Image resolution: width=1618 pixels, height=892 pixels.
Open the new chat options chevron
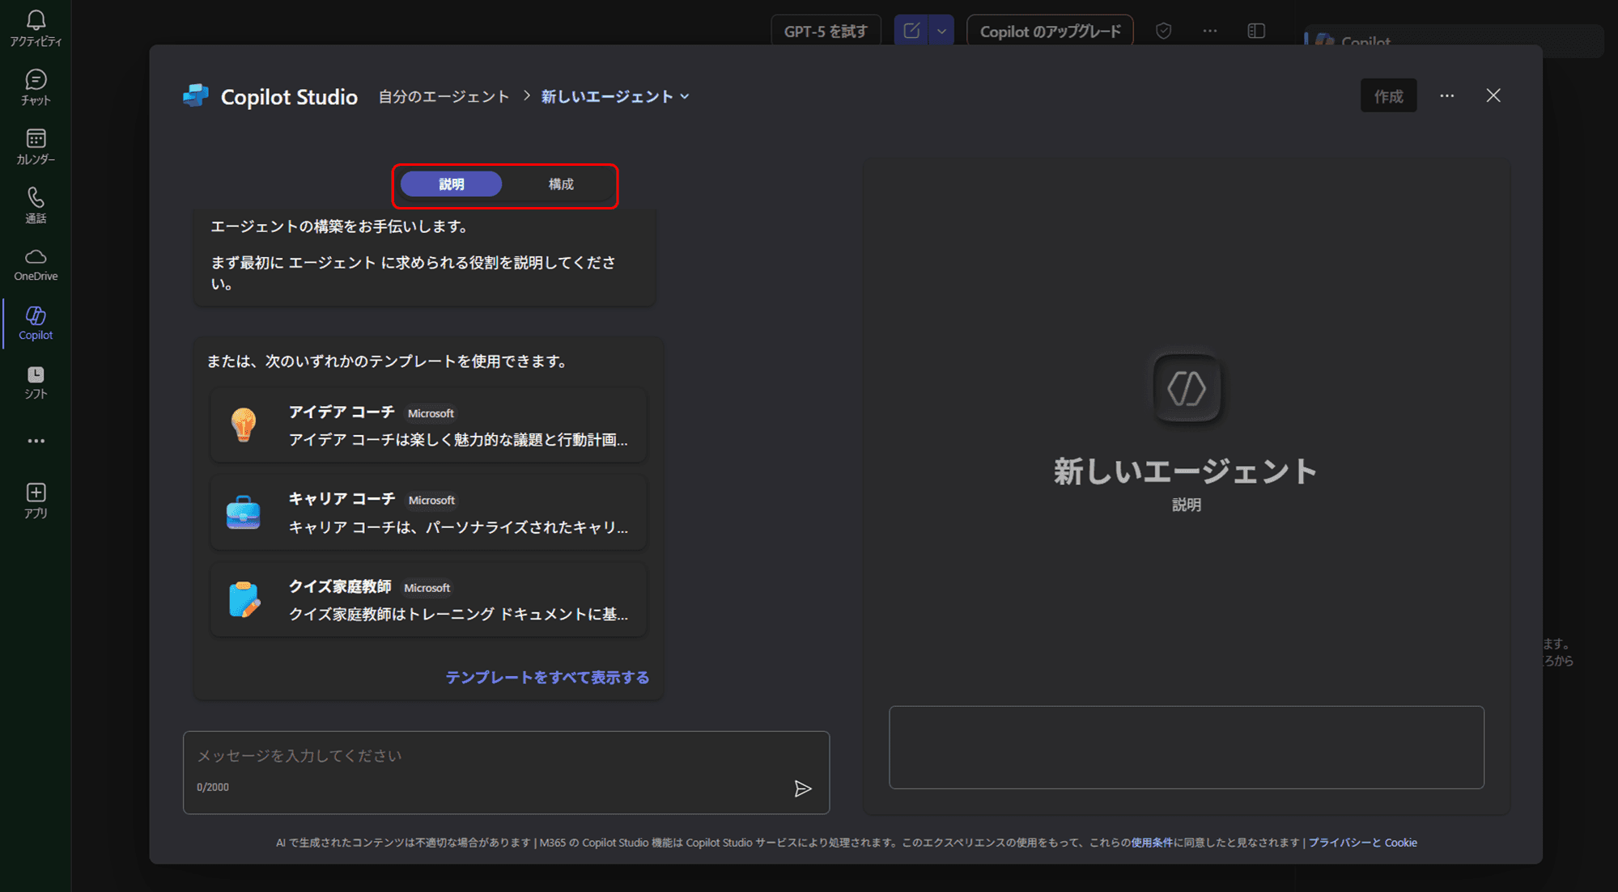(941, 30)
